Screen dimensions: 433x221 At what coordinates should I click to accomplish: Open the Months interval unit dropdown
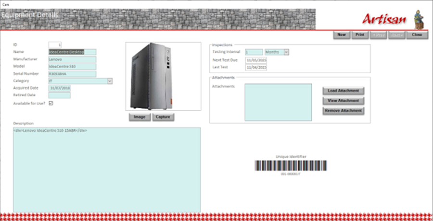pos(286,52)
